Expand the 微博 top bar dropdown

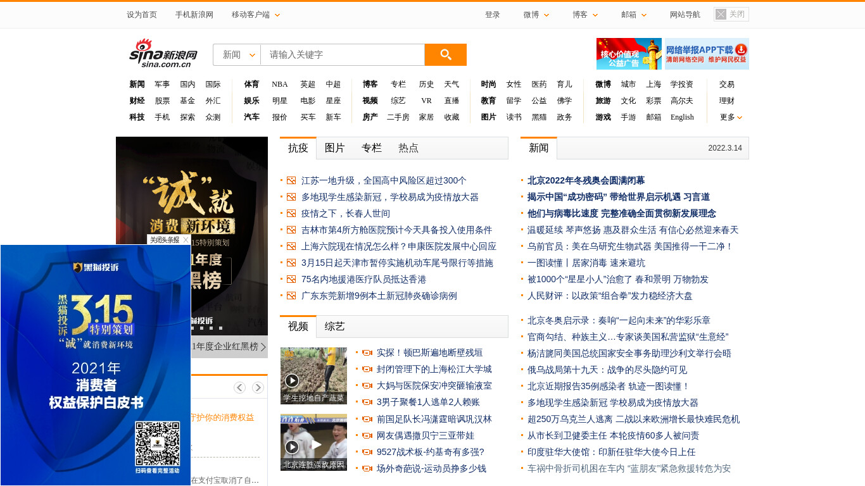(536, 15)
